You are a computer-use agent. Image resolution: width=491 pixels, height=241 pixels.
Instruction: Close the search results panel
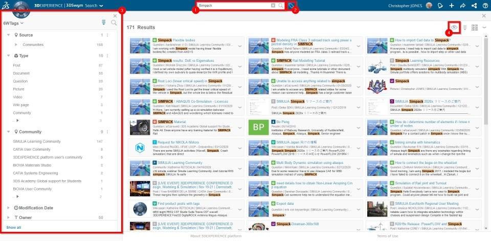[x=484, y=16]
